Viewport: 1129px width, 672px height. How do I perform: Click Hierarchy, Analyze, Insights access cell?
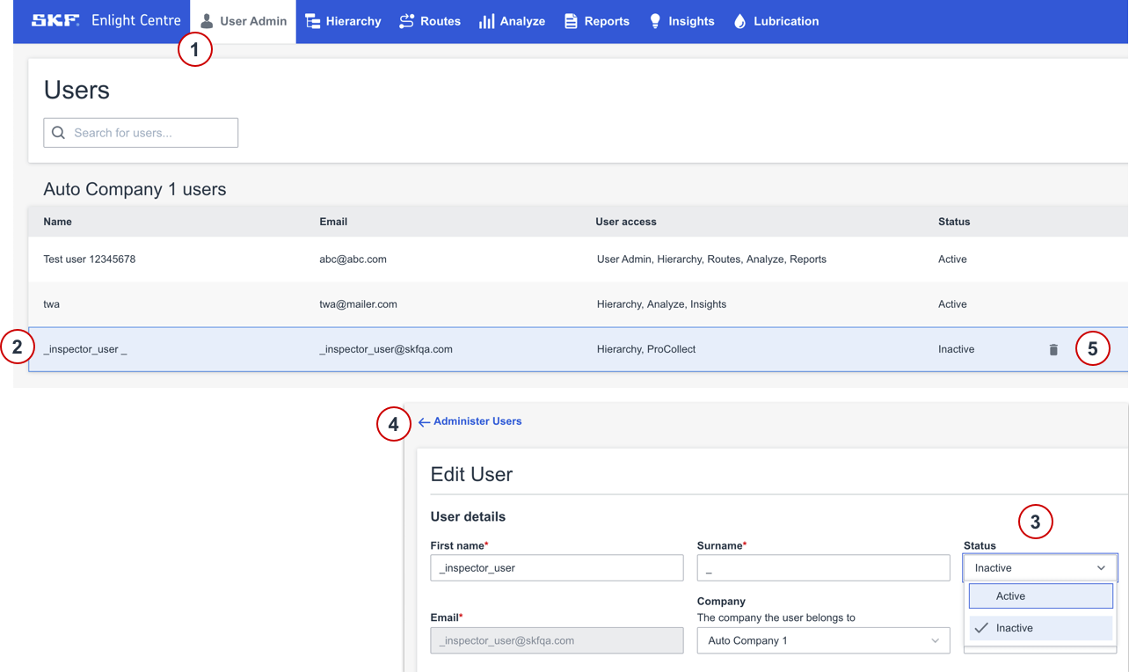[661, 304]
